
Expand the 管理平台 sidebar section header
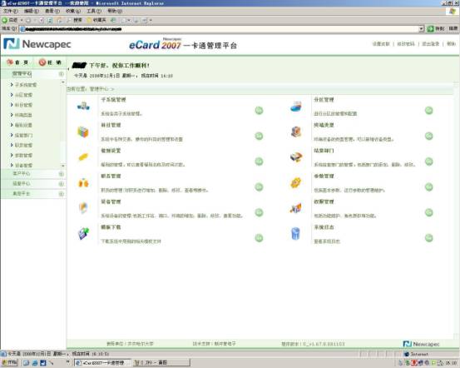33,74
